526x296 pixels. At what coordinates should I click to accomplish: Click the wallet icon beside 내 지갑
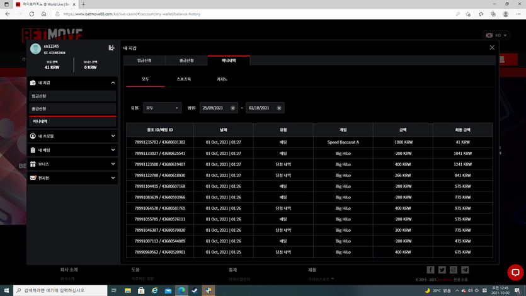[x=33, y=83]
